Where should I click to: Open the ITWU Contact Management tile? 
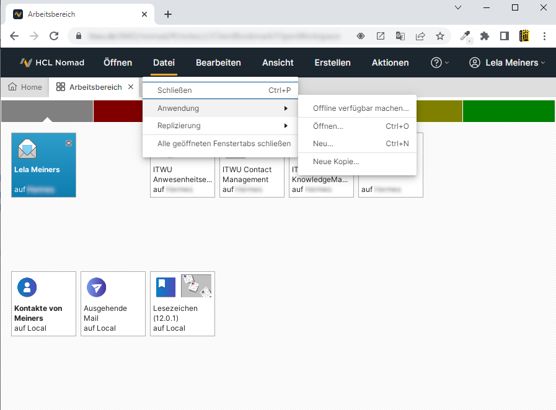(x=252, y=178)
